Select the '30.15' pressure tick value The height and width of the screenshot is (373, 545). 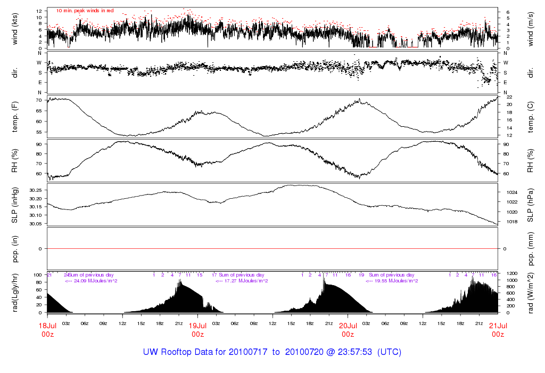coord(36,207)
